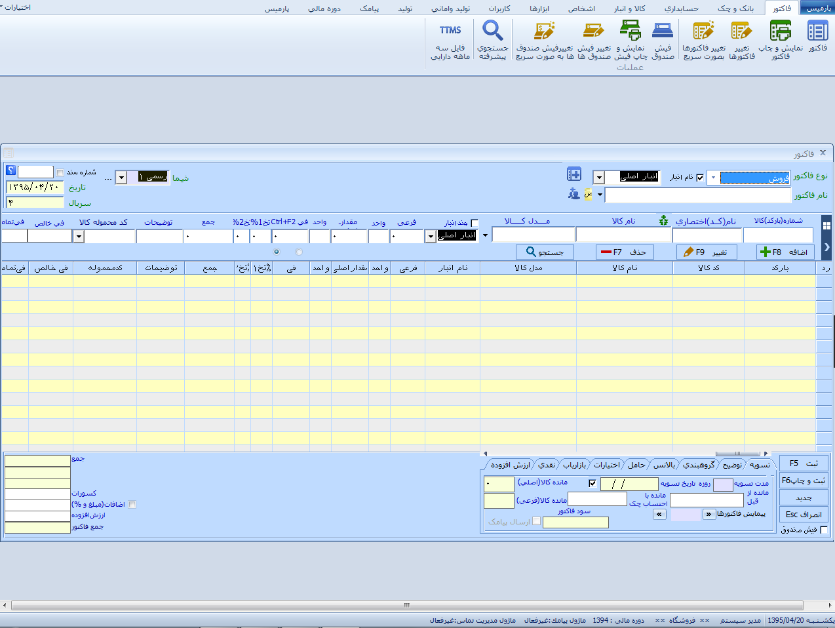Close the فاکتور window with X
835x628 pixels.
click(x=823, y=153)
